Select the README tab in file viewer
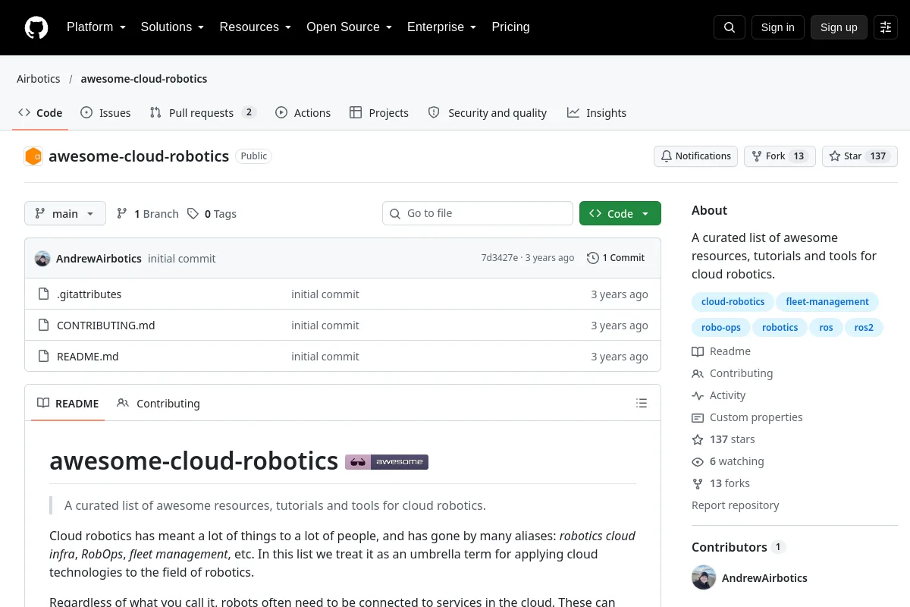The image size is (910, 607). point(68,404)
